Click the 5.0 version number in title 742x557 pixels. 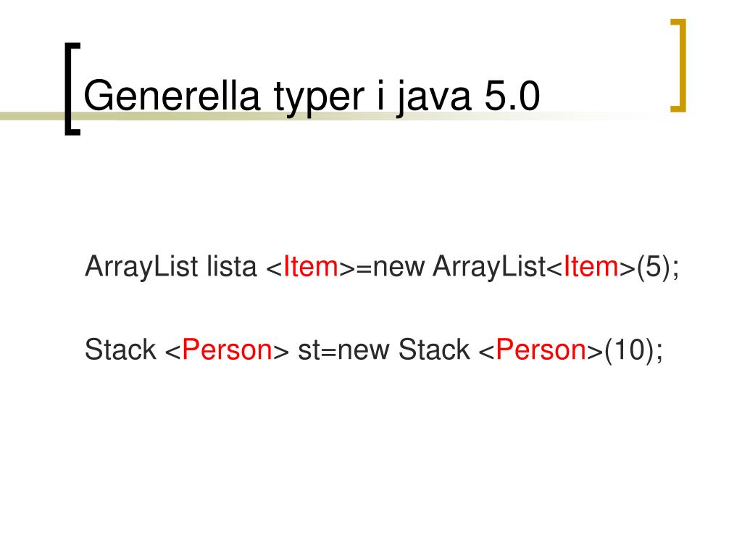[512, 96]
